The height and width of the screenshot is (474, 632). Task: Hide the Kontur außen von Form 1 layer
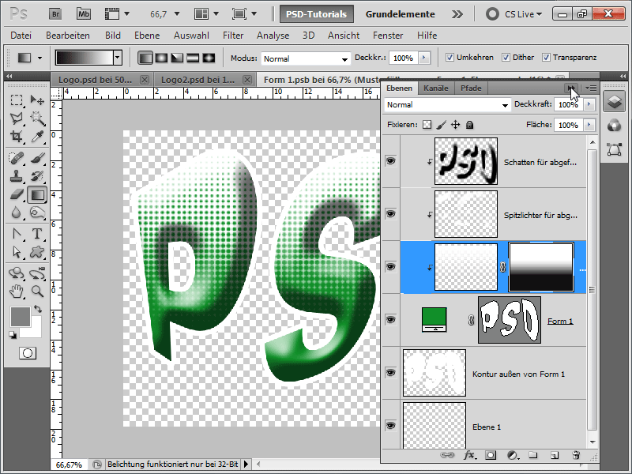tap(390, 373)
